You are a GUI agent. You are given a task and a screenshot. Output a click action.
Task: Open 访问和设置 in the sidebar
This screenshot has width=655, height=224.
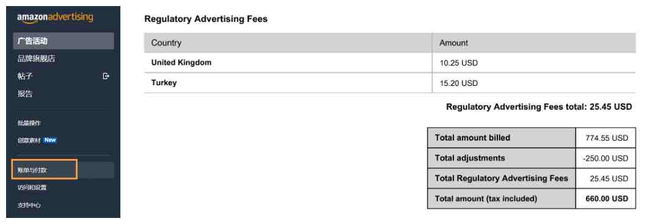(x=32, y=187)
